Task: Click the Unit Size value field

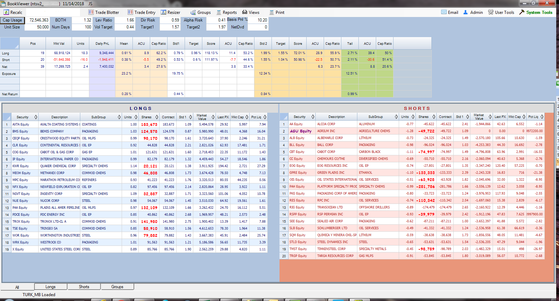Action: (37, 27)
